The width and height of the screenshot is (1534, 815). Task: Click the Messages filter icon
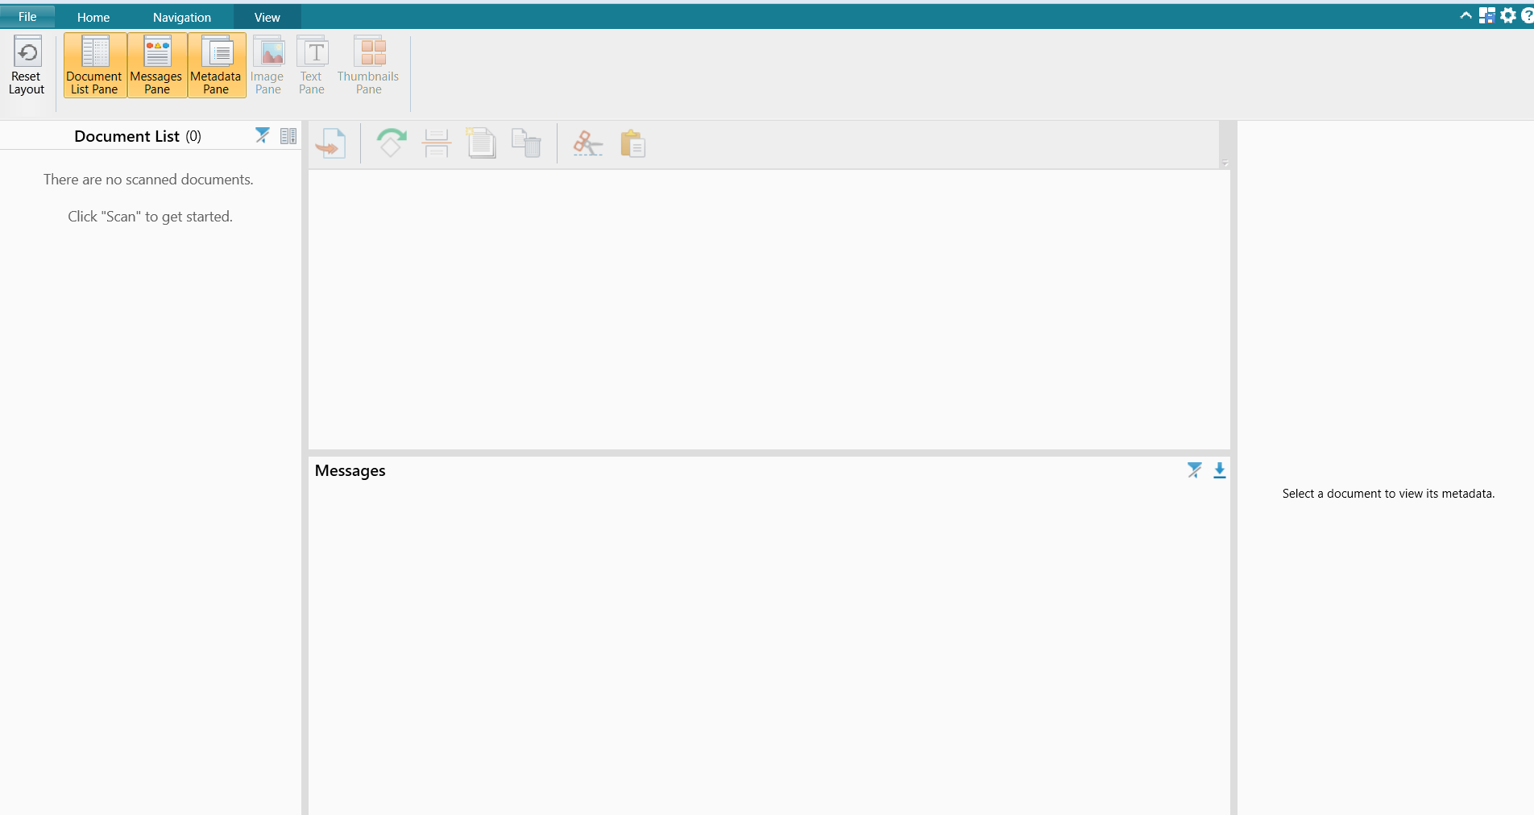1195,470
